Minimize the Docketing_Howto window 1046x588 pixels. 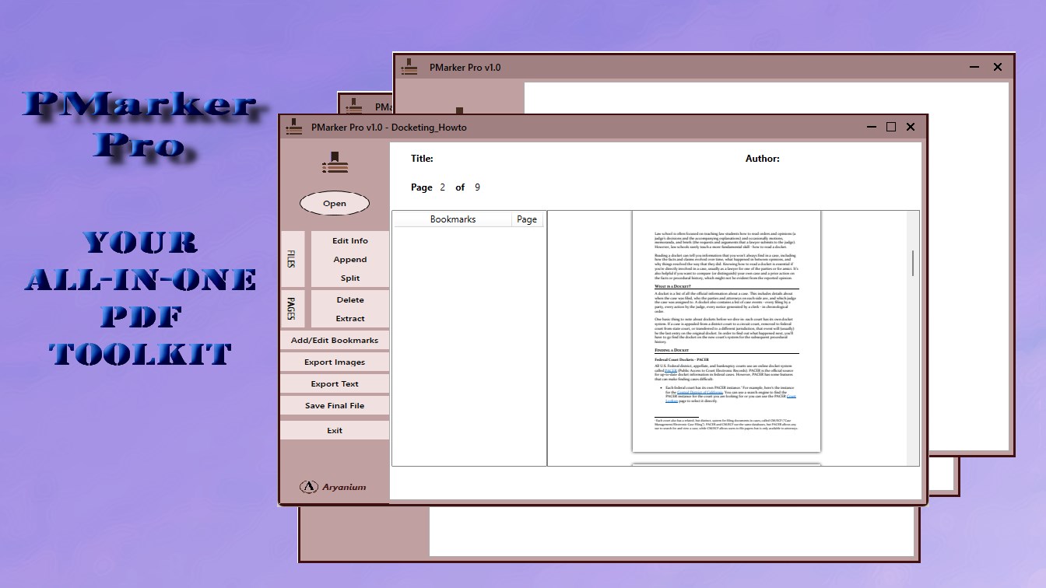872,127
